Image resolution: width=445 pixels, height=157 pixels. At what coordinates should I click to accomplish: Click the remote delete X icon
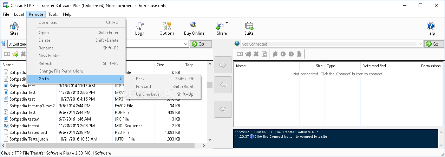(256, 54)
